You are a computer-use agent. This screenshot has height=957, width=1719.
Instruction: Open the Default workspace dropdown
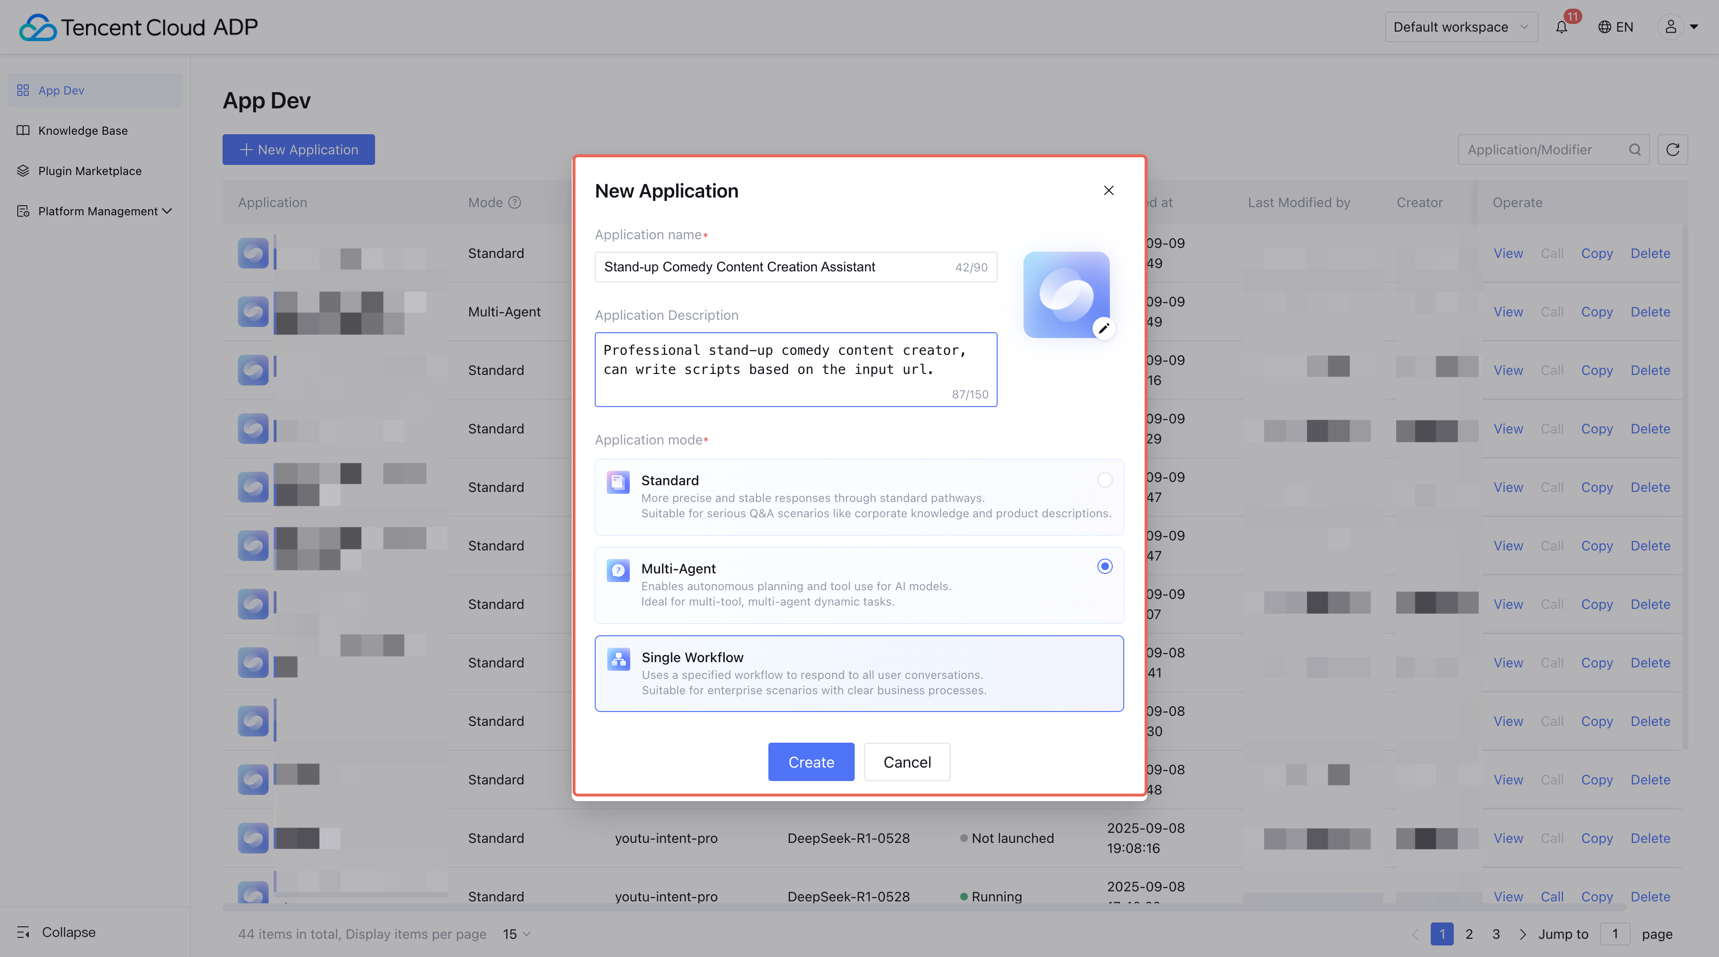1461,27
